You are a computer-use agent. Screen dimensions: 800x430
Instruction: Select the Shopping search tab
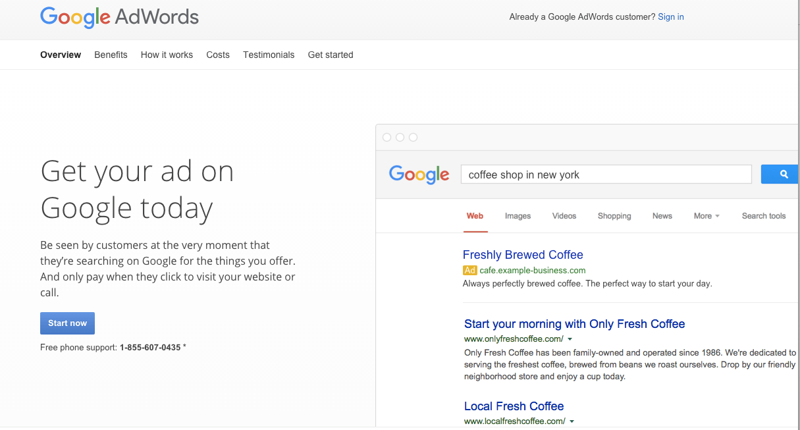(614, 216)
